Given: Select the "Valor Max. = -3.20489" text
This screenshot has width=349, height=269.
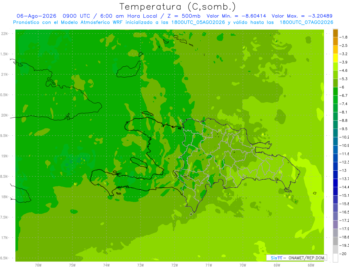Looking at the screenshot, I should click(x=302, y=16).
